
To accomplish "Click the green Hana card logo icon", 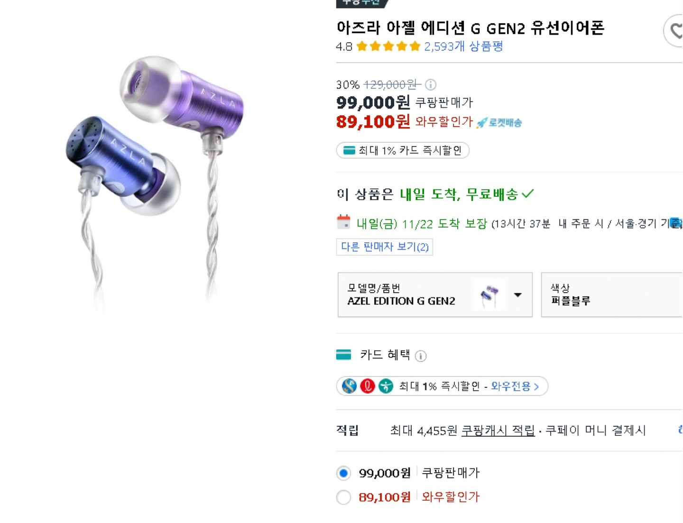I will point(386,386).
